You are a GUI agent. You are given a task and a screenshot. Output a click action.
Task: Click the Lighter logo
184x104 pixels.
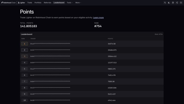coord(21,3)
